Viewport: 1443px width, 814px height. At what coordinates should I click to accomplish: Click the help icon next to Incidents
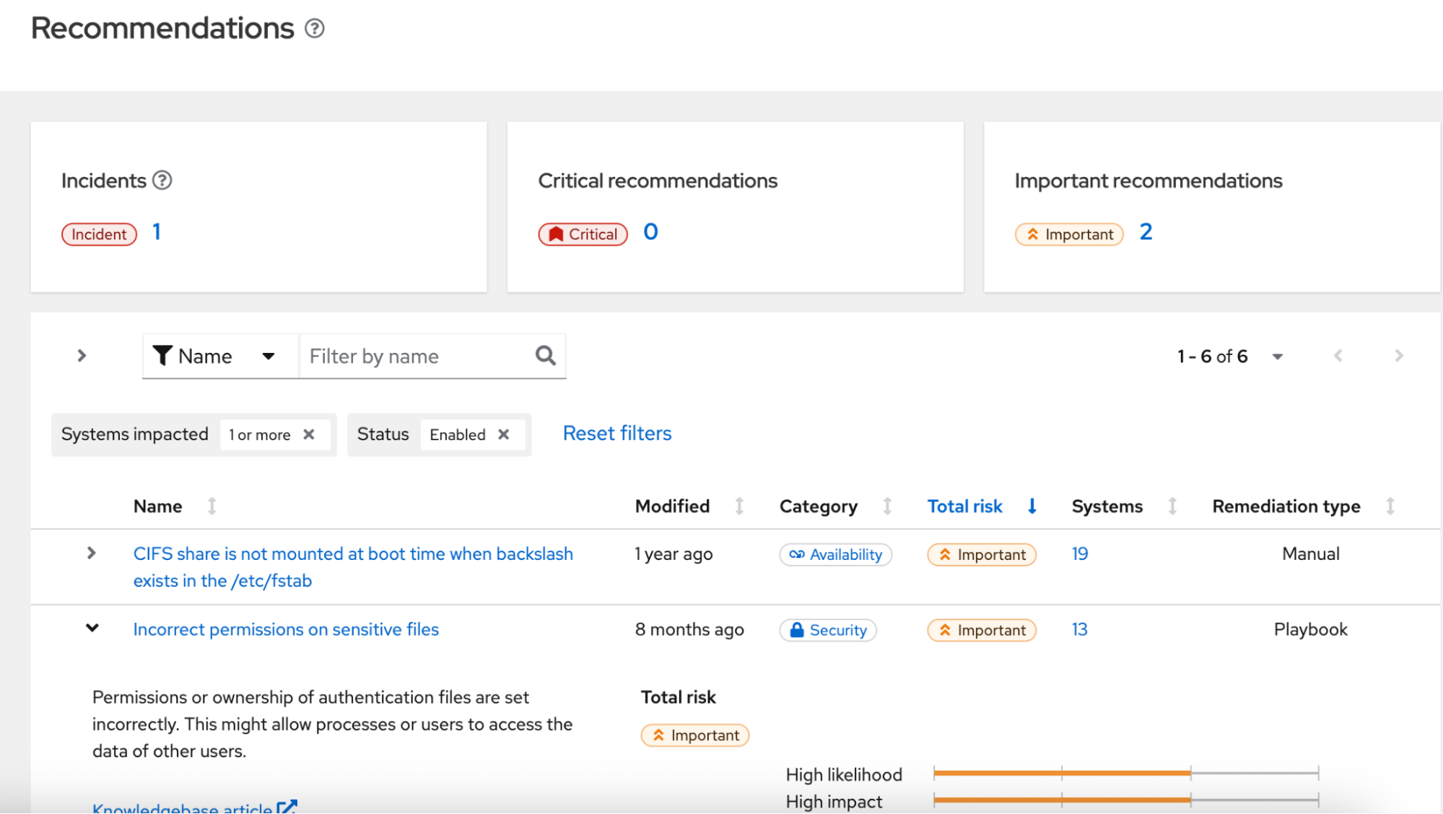[162, 180]
